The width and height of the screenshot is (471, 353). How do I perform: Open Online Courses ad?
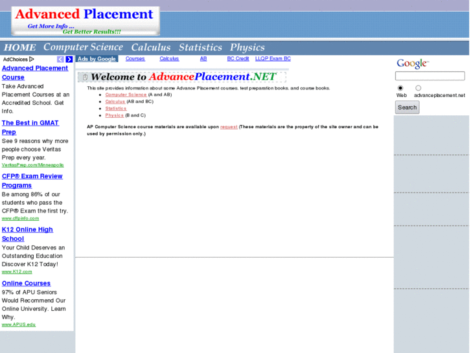(26, 283)
